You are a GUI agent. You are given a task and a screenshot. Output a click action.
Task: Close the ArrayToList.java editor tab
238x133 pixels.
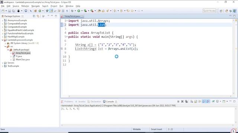click(82, 16)
